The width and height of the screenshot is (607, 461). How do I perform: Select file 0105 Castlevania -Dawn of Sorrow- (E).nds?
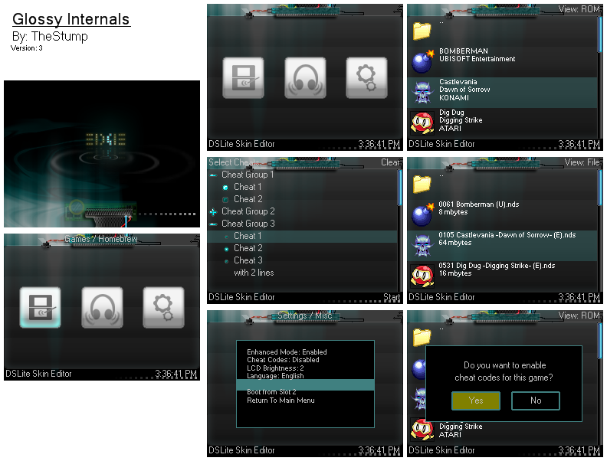pos(507,235)
